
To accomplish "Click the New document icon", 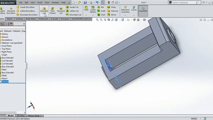I will click(x=73, y=2).
